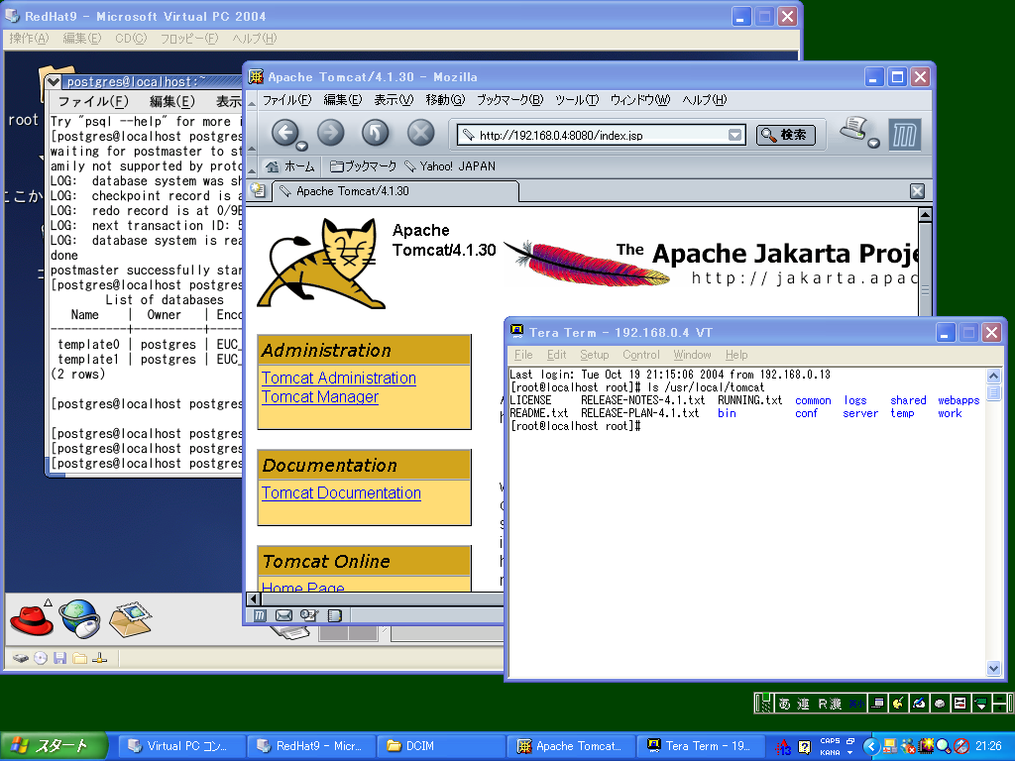The width and height of the screenshot is (1015, 761).
Task: Open Tera Term's Setup menu
Action: point(595,355)
